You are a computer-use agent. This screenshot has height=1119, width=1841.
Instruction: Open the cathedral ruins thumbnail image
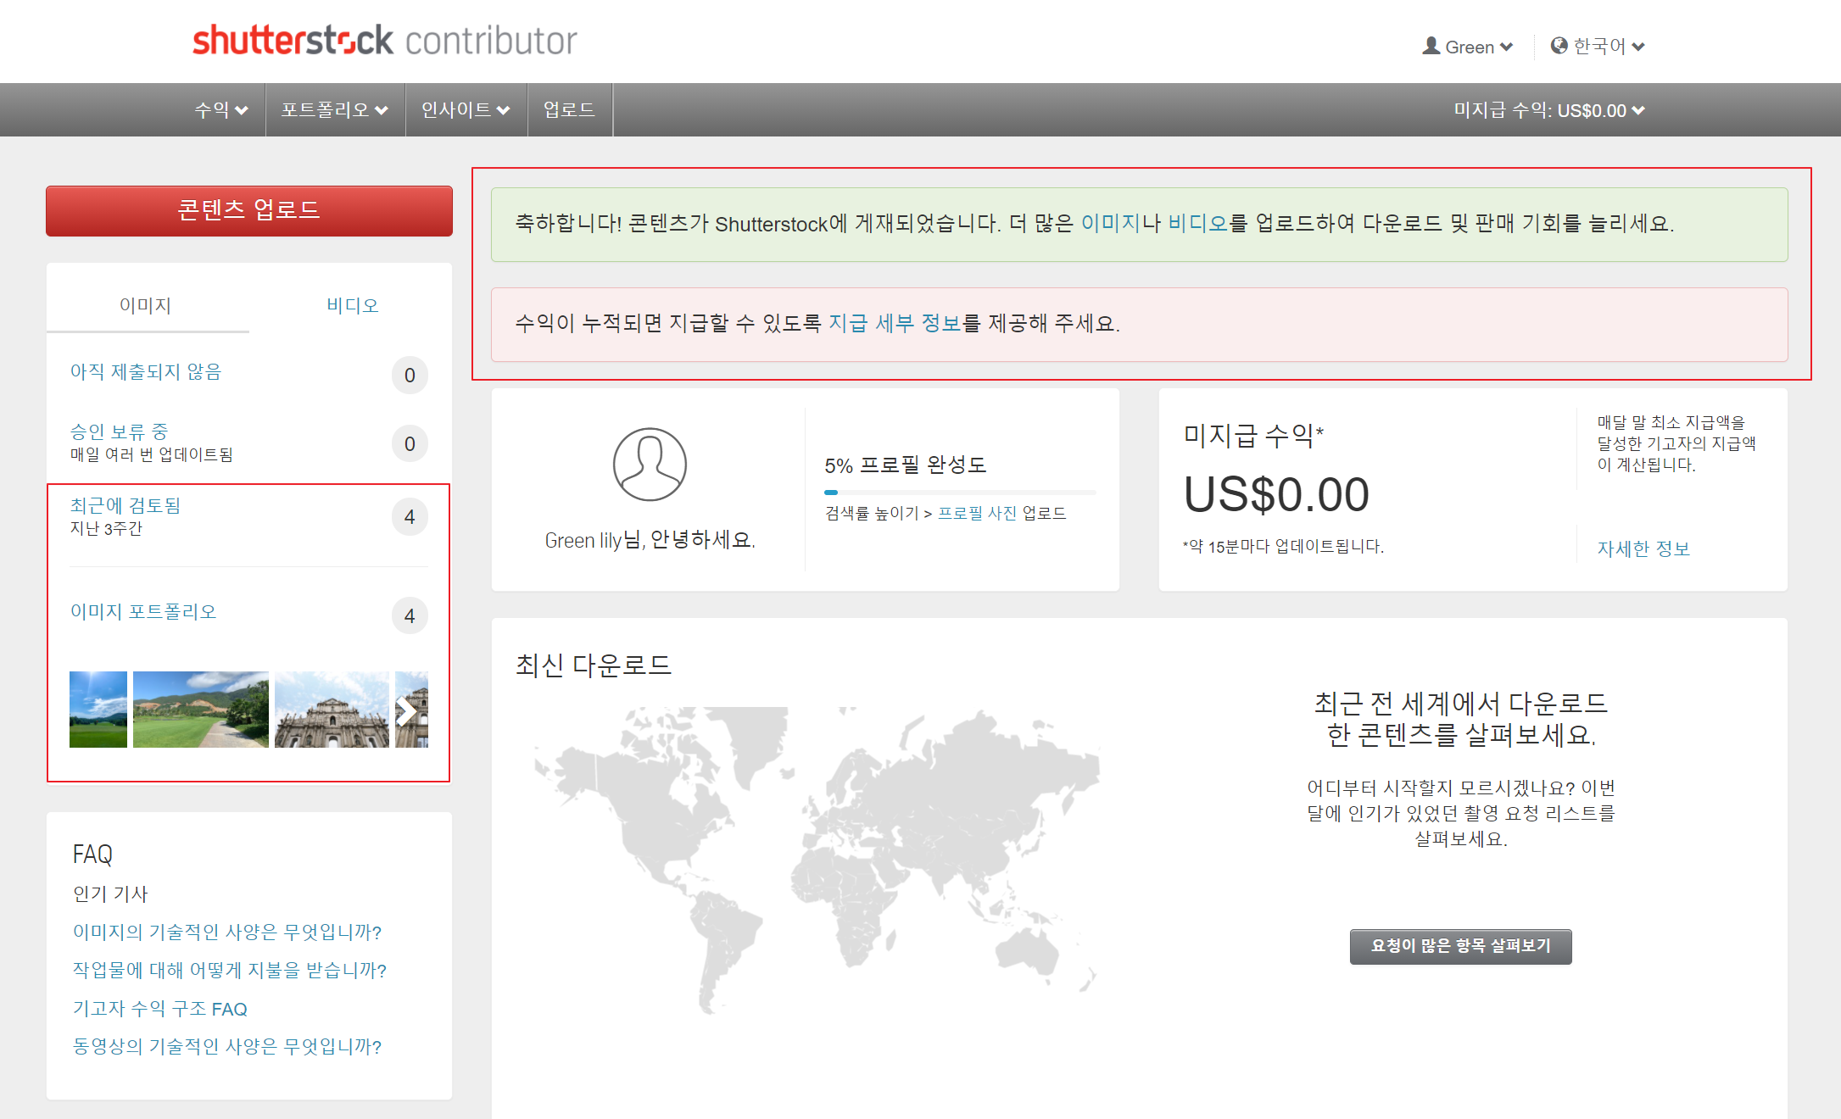(x=332, y=710)
